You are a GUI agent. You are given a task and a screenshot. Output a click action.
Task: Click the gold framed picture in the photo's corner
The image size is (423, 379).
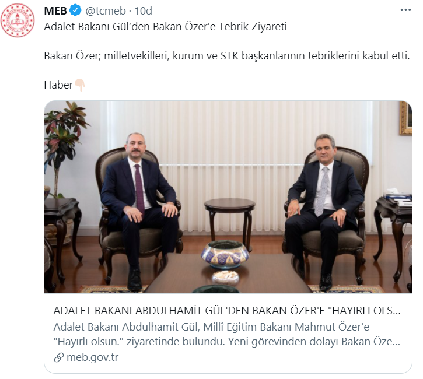click(405, 118)
